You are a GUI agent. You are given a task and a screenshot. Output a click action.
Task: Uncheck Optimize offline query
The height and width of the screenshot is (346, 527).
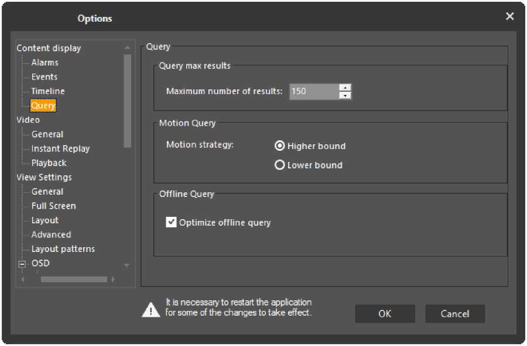[171, 222]
